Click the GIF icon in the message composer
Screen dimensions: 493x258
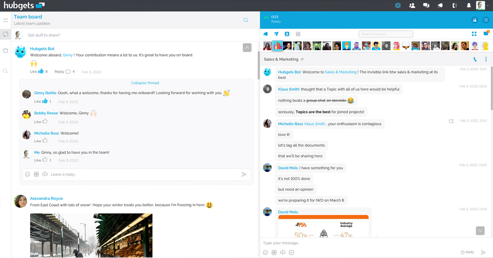tap(274, 252)
